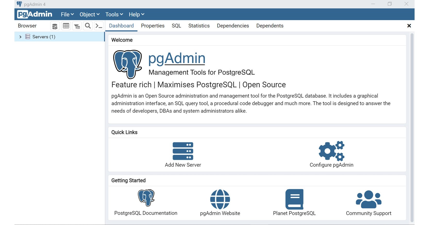Click the pgAdmin 4 title bar elephant icon
Screen dimensions: 429x225
point(19,4)
